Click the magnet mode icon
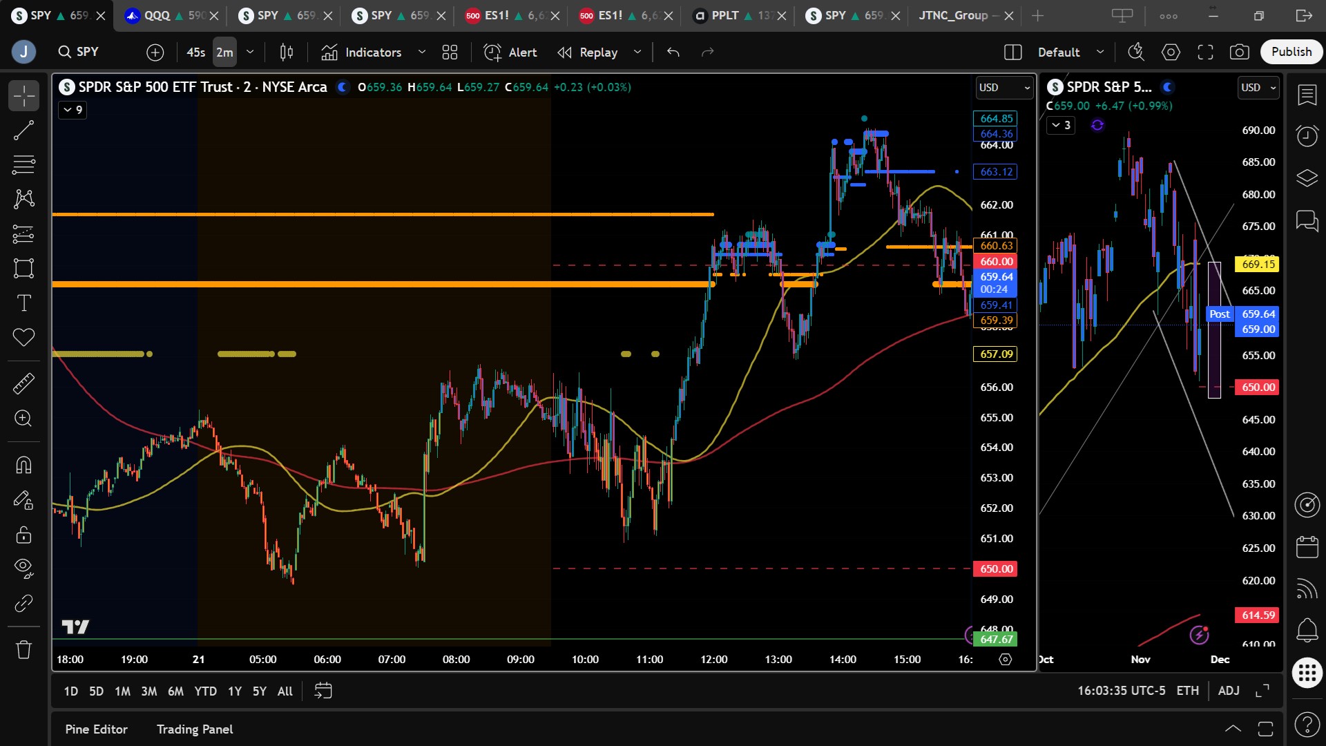This screenshot has height=746, width=1326. 23,465
